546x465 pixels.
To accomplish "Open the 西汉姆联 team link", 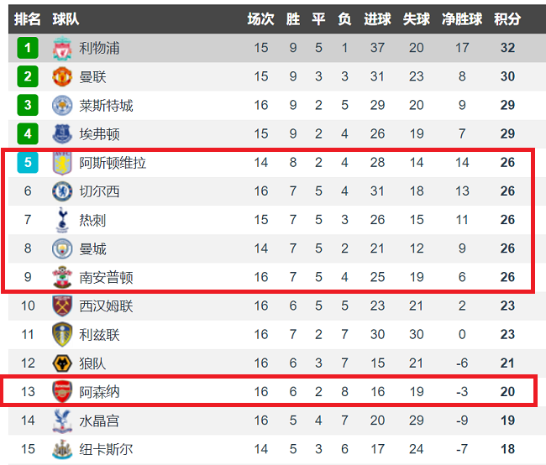I will coord(106,306).
